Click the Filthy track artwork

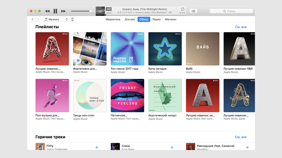coord(40,147)
